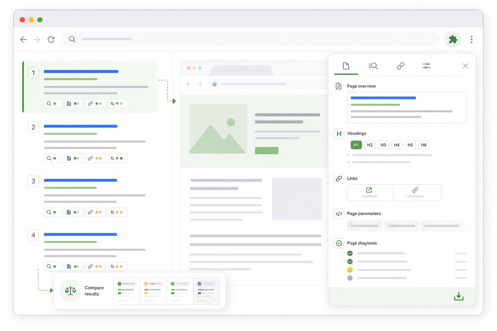497x331 pixels.
Task: Open the blue title of search result 3
Action: (x=81, y=180)
